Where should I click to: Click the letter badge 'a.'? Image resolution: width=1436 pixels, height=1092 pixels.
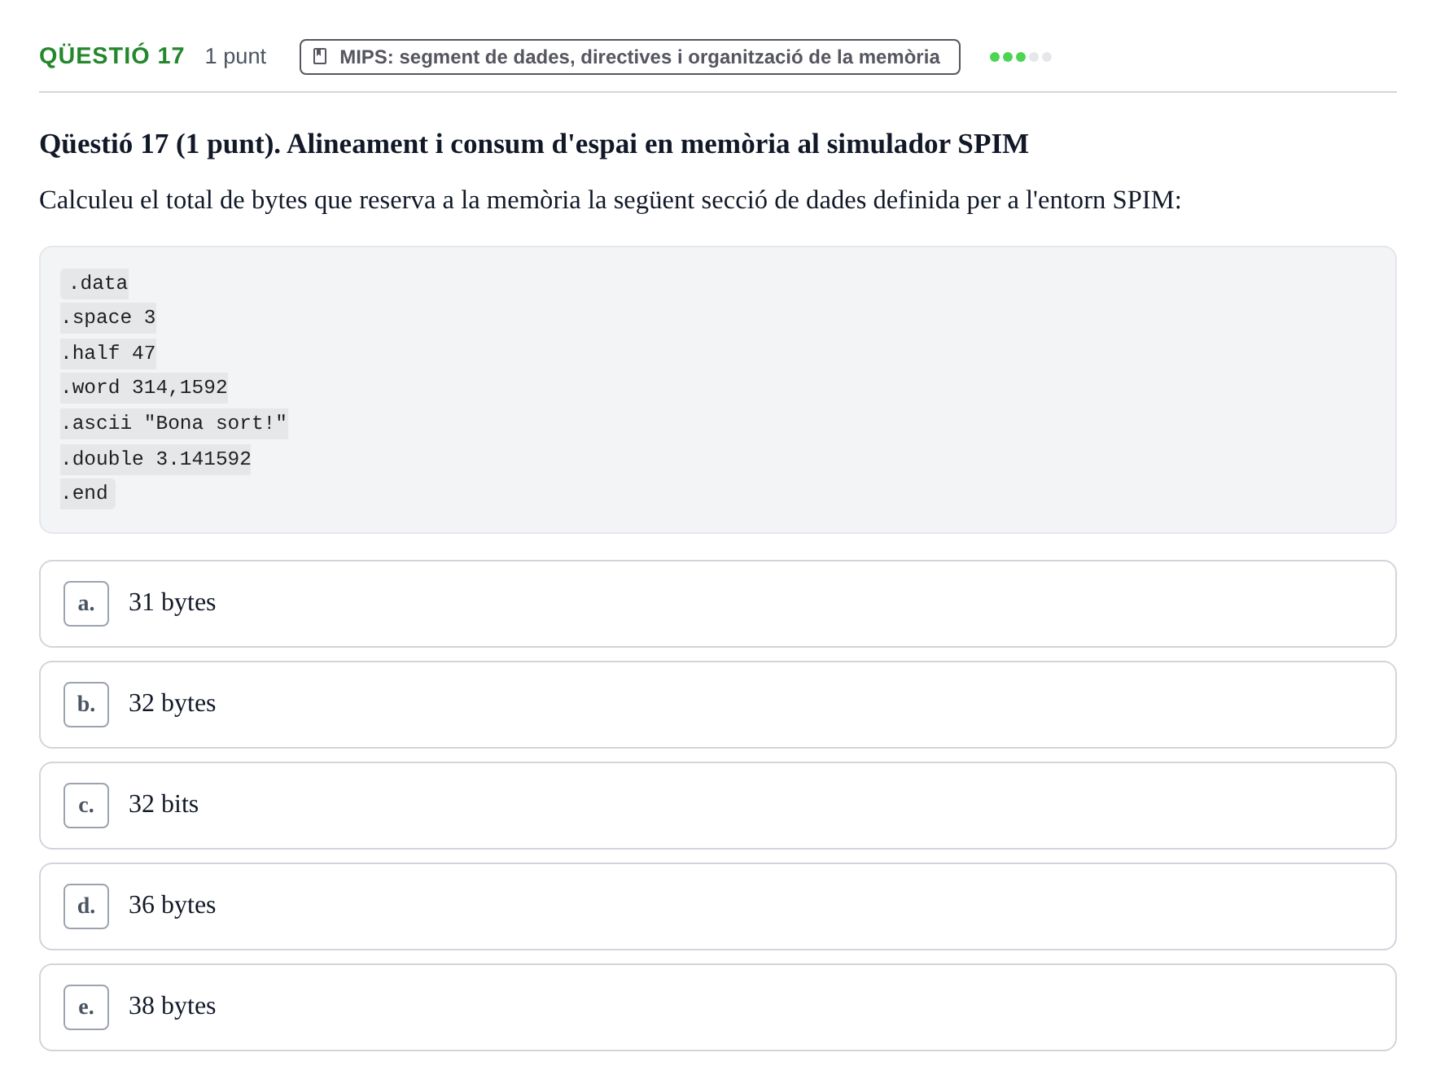(x=86, y=604)
